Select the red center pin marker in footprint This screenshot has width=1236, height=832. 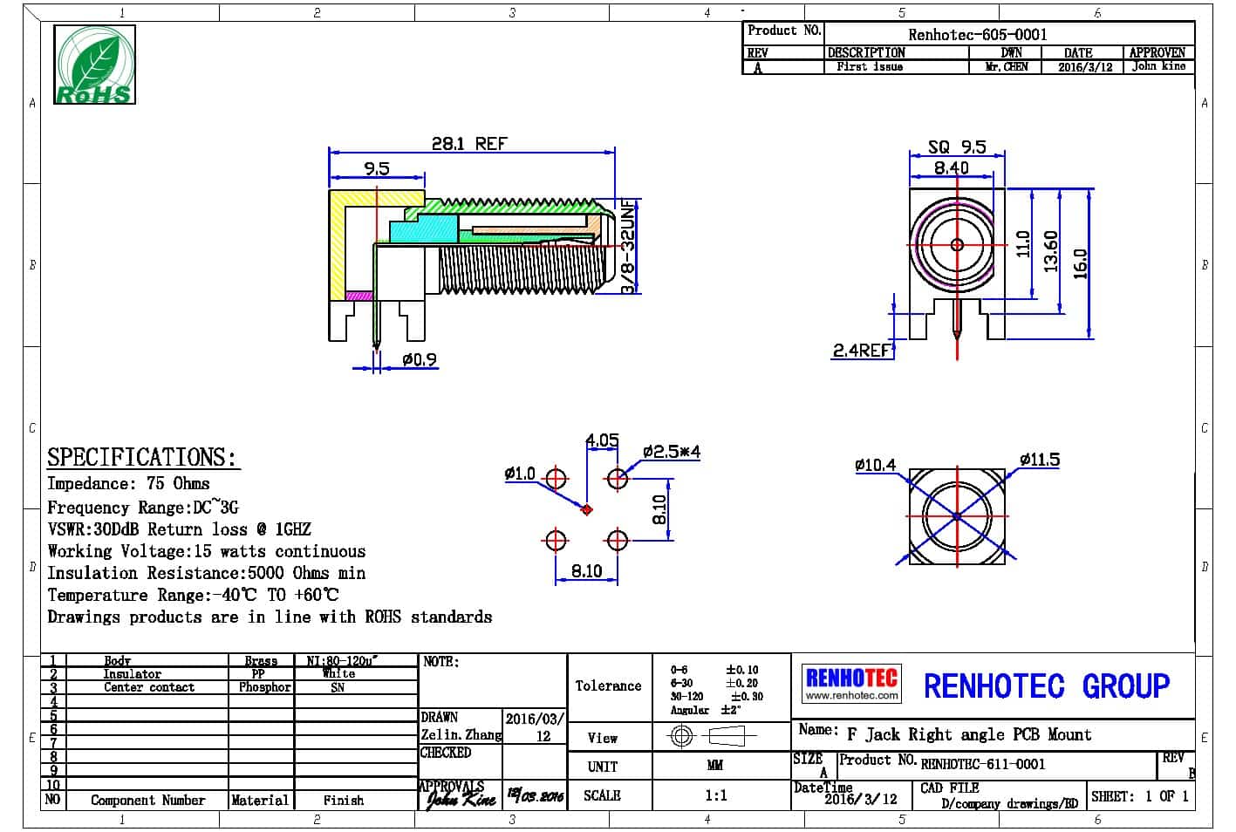click(x=586, y=510)
